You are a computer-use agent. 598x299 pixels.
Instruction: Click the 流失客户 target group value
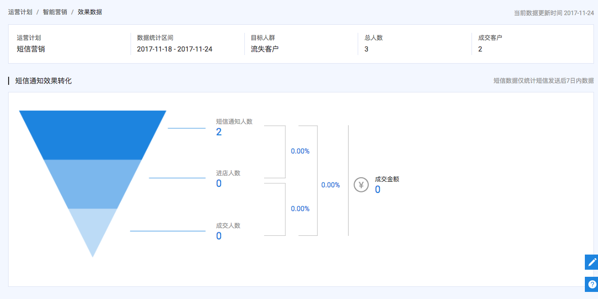(x=265, y=49)
